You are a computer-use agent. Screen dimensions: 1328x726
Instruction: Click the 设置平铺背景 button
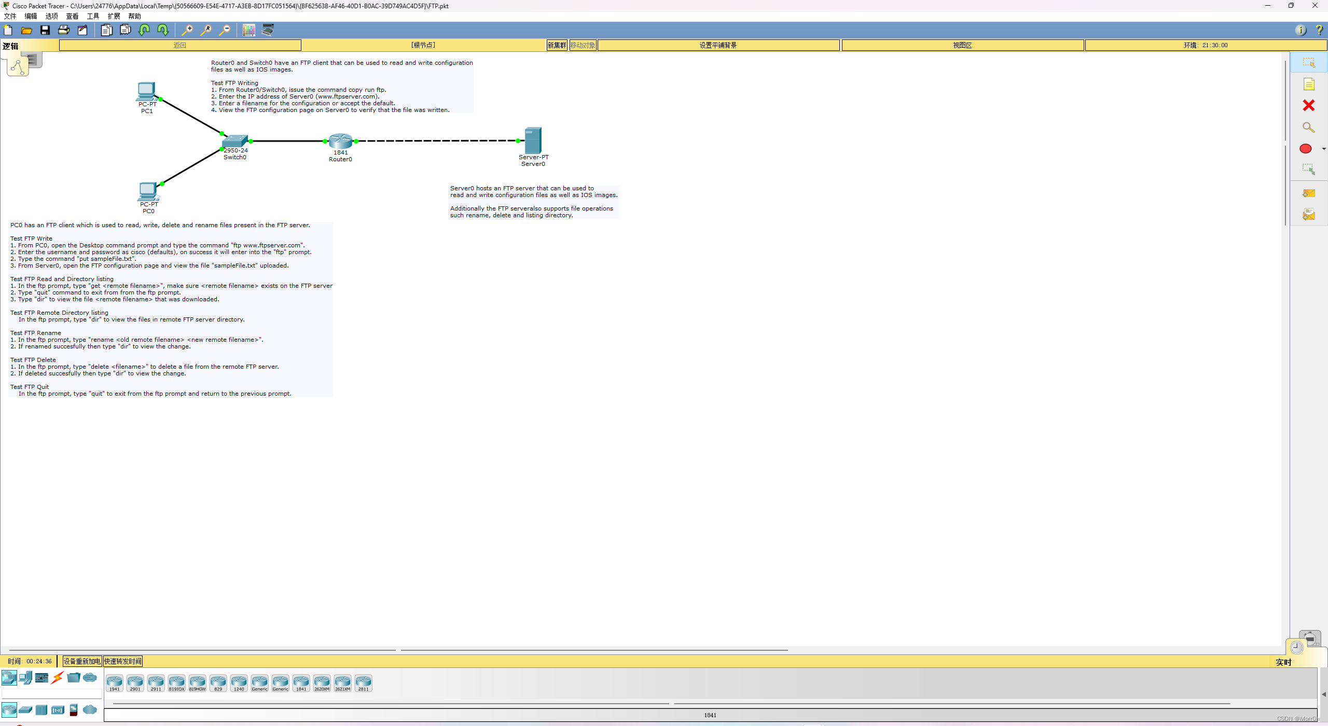[718, 45]
